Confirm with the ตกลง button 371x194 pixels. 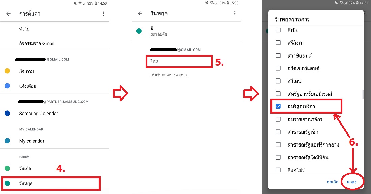(x=352, y=182)
